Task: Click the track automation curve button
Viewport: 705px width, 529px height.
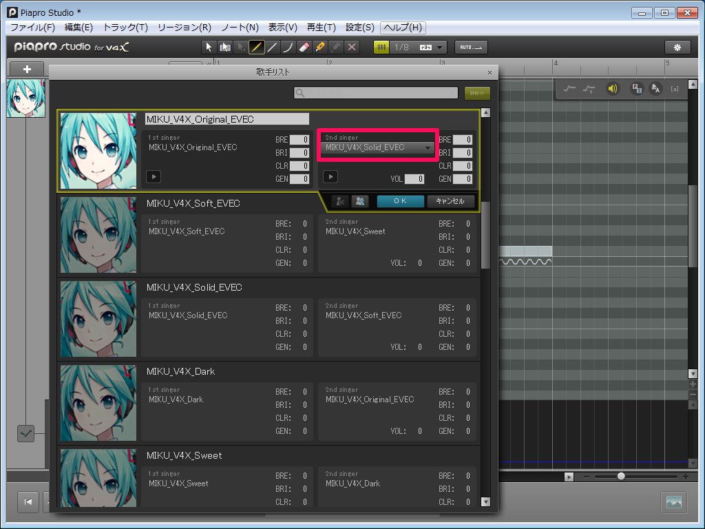Action: click(25, 434)
